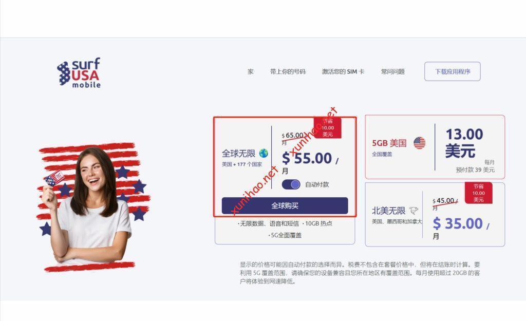Click the 下载应用程序 button

(452, 71)
